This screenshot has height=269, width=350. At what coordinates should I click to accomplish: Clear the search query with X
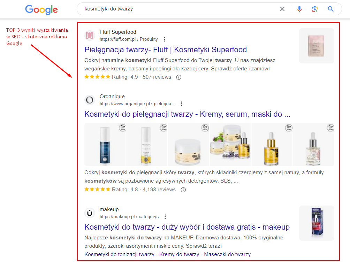(x=282, y=9)
